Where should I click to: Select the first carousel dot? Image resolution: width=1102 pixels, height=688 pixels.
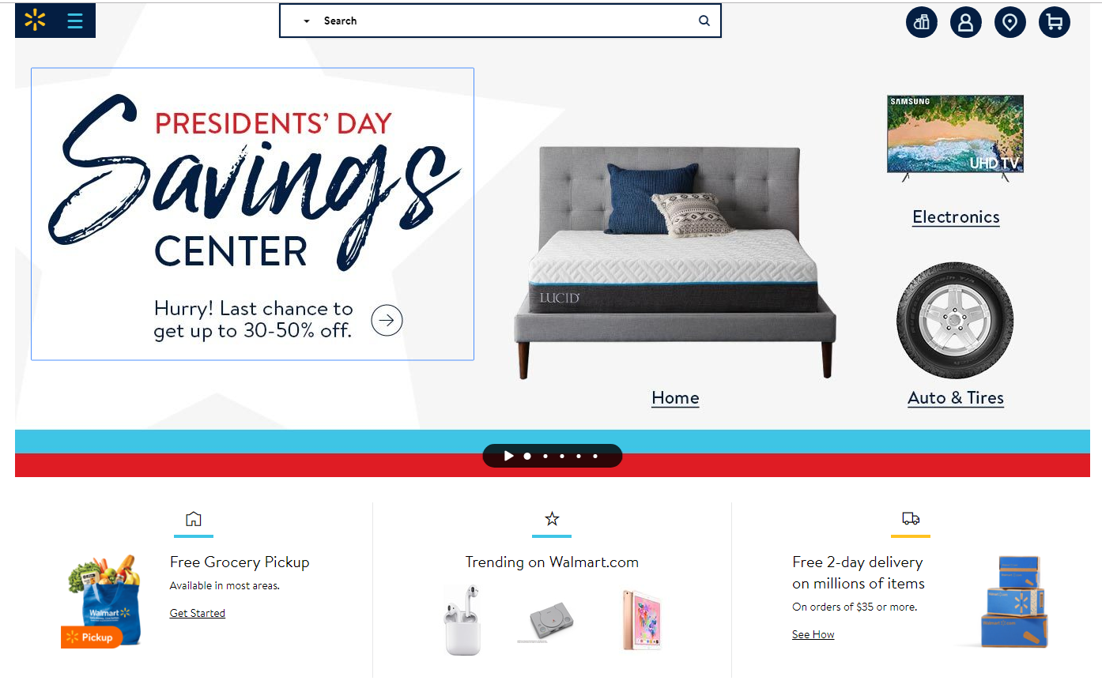527,456
